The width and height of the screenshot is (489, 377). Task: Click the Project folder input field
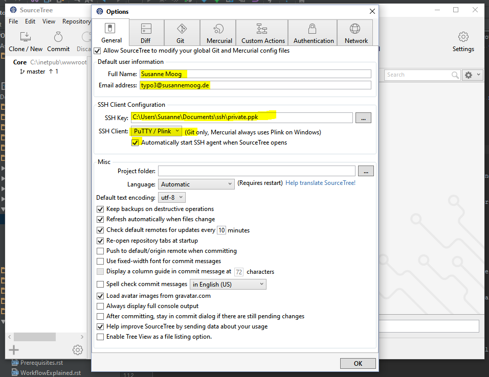(257, 171)
